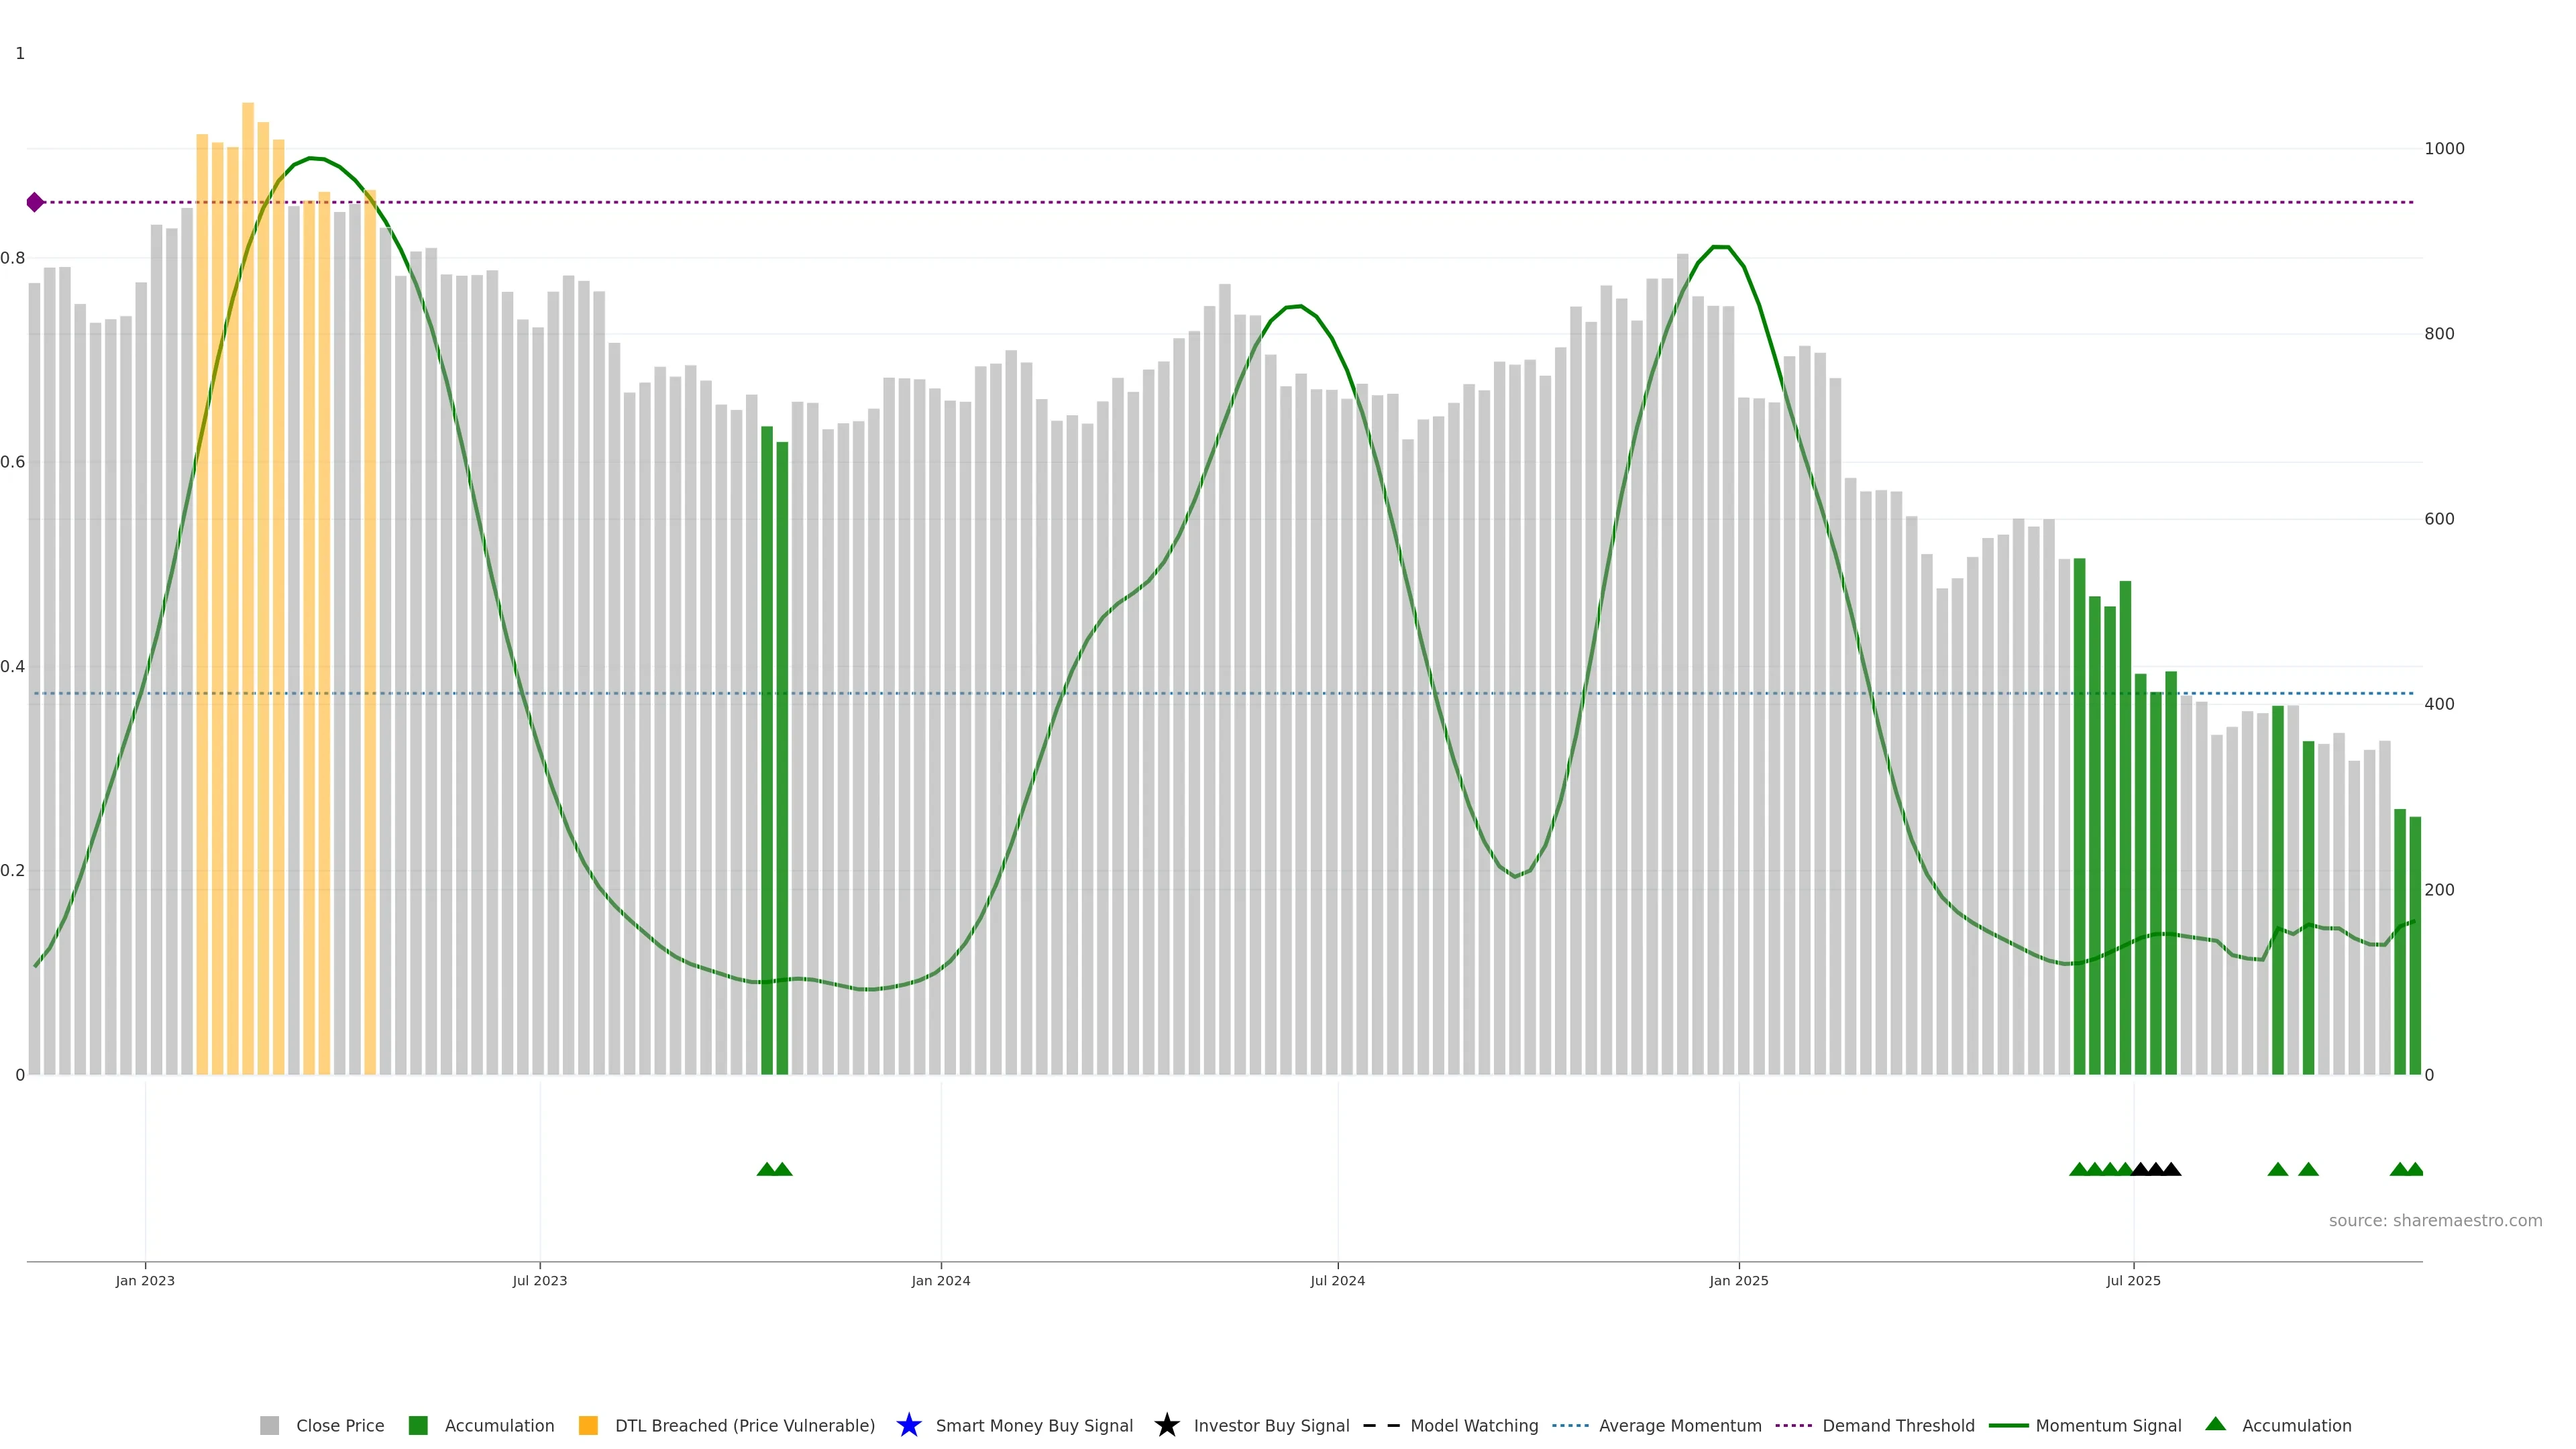The image size is (2576, 1449).
Task: Click the Jan 2024 axis label
Action: (940, 1280)
